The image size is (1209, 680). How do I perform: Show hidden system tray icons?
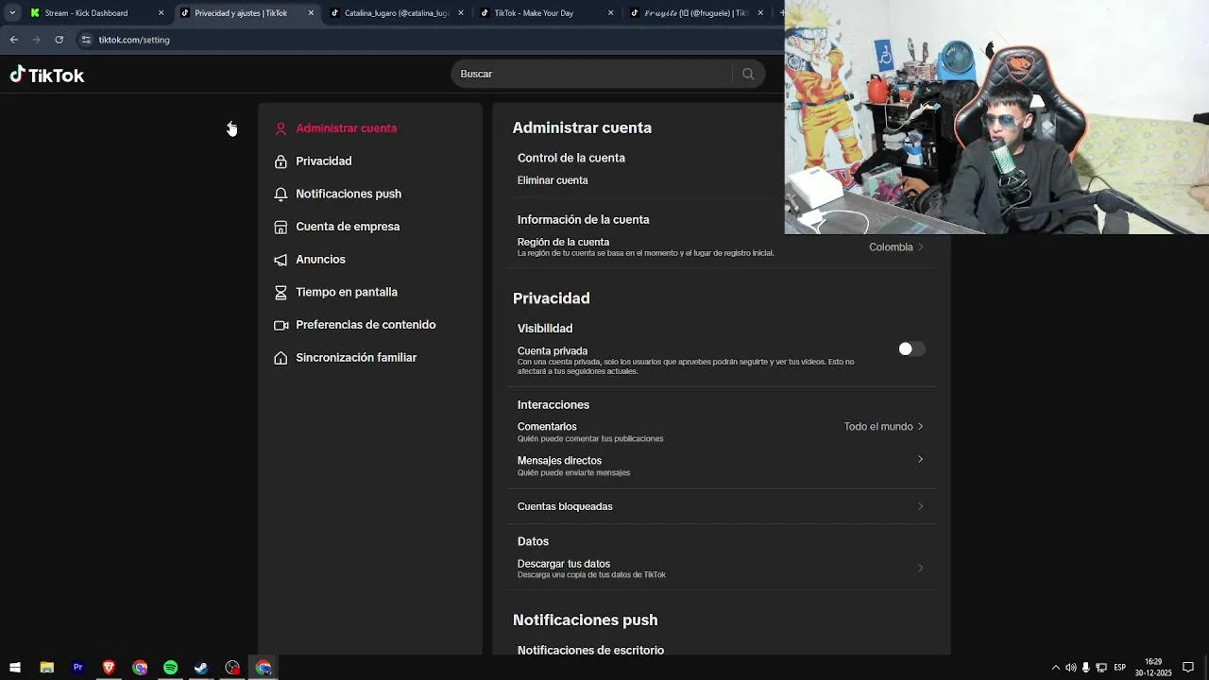(x=1055, y=668)
